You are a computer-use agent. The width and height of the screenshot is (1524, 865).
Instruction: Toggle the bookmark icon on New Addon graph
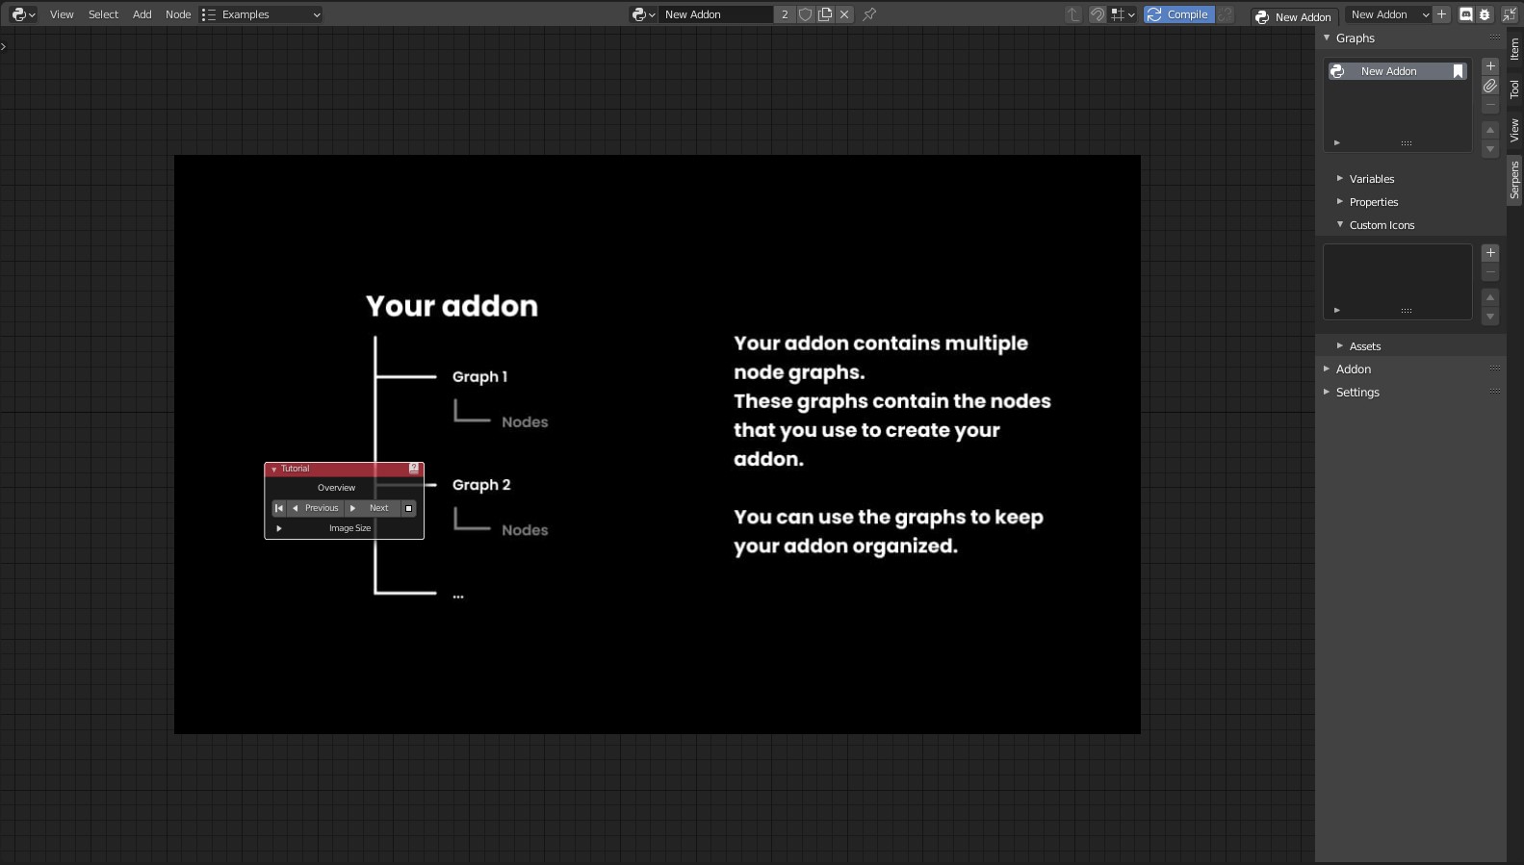[x=1458, y=71]
